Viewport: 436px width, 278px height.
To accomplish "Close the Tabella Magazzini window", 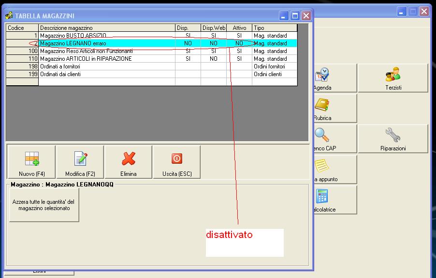I will tap(306, 16).
